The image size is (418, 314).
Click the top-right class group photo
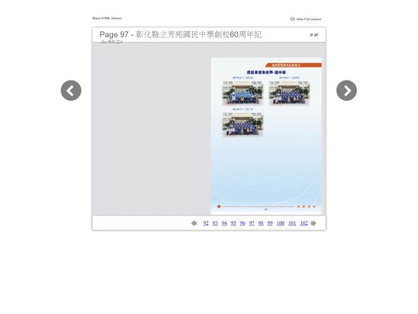click(290, 93)
